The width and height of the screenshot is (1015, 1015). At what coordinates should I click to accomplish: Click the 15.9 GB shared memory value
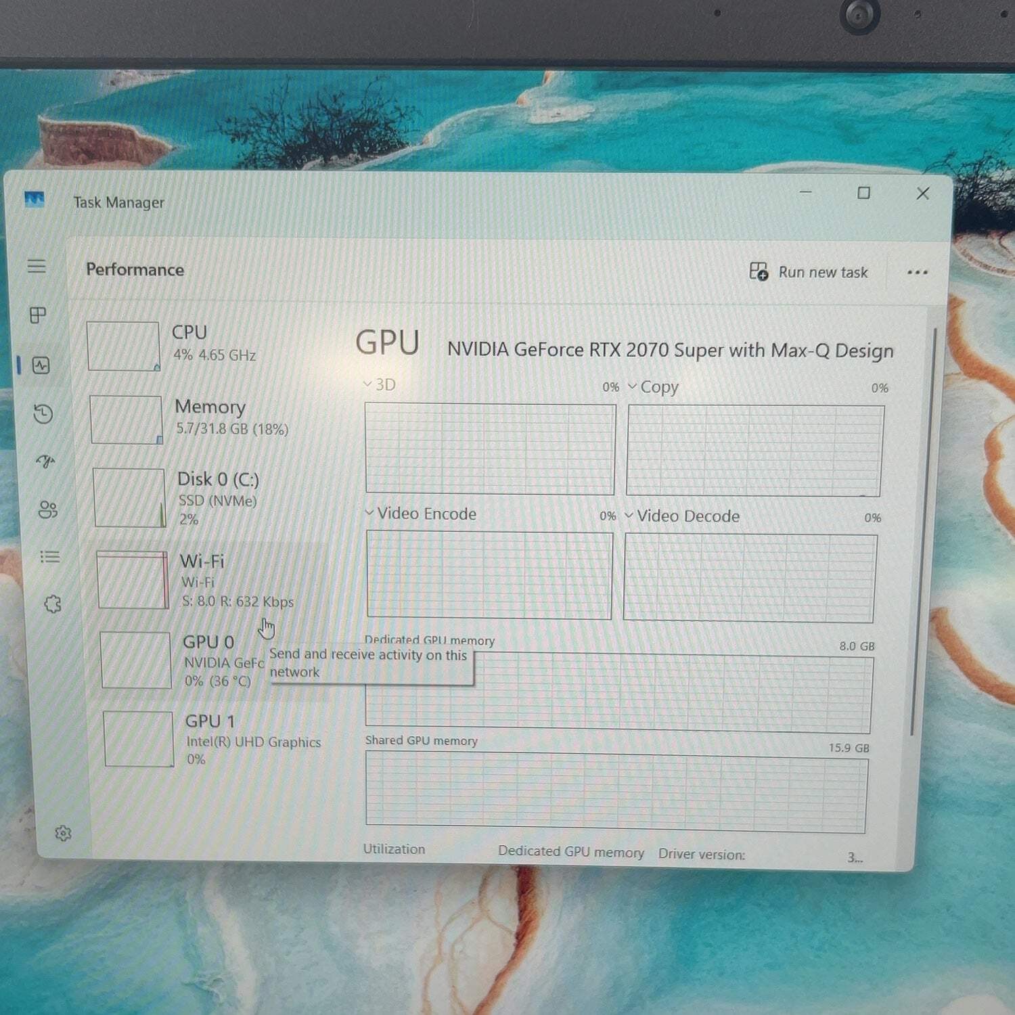click(849, 748)
